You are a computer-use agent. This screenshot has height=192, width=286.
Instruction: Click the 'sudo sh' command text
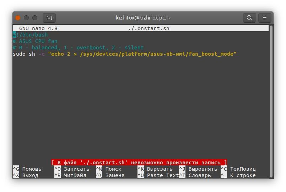24,54
